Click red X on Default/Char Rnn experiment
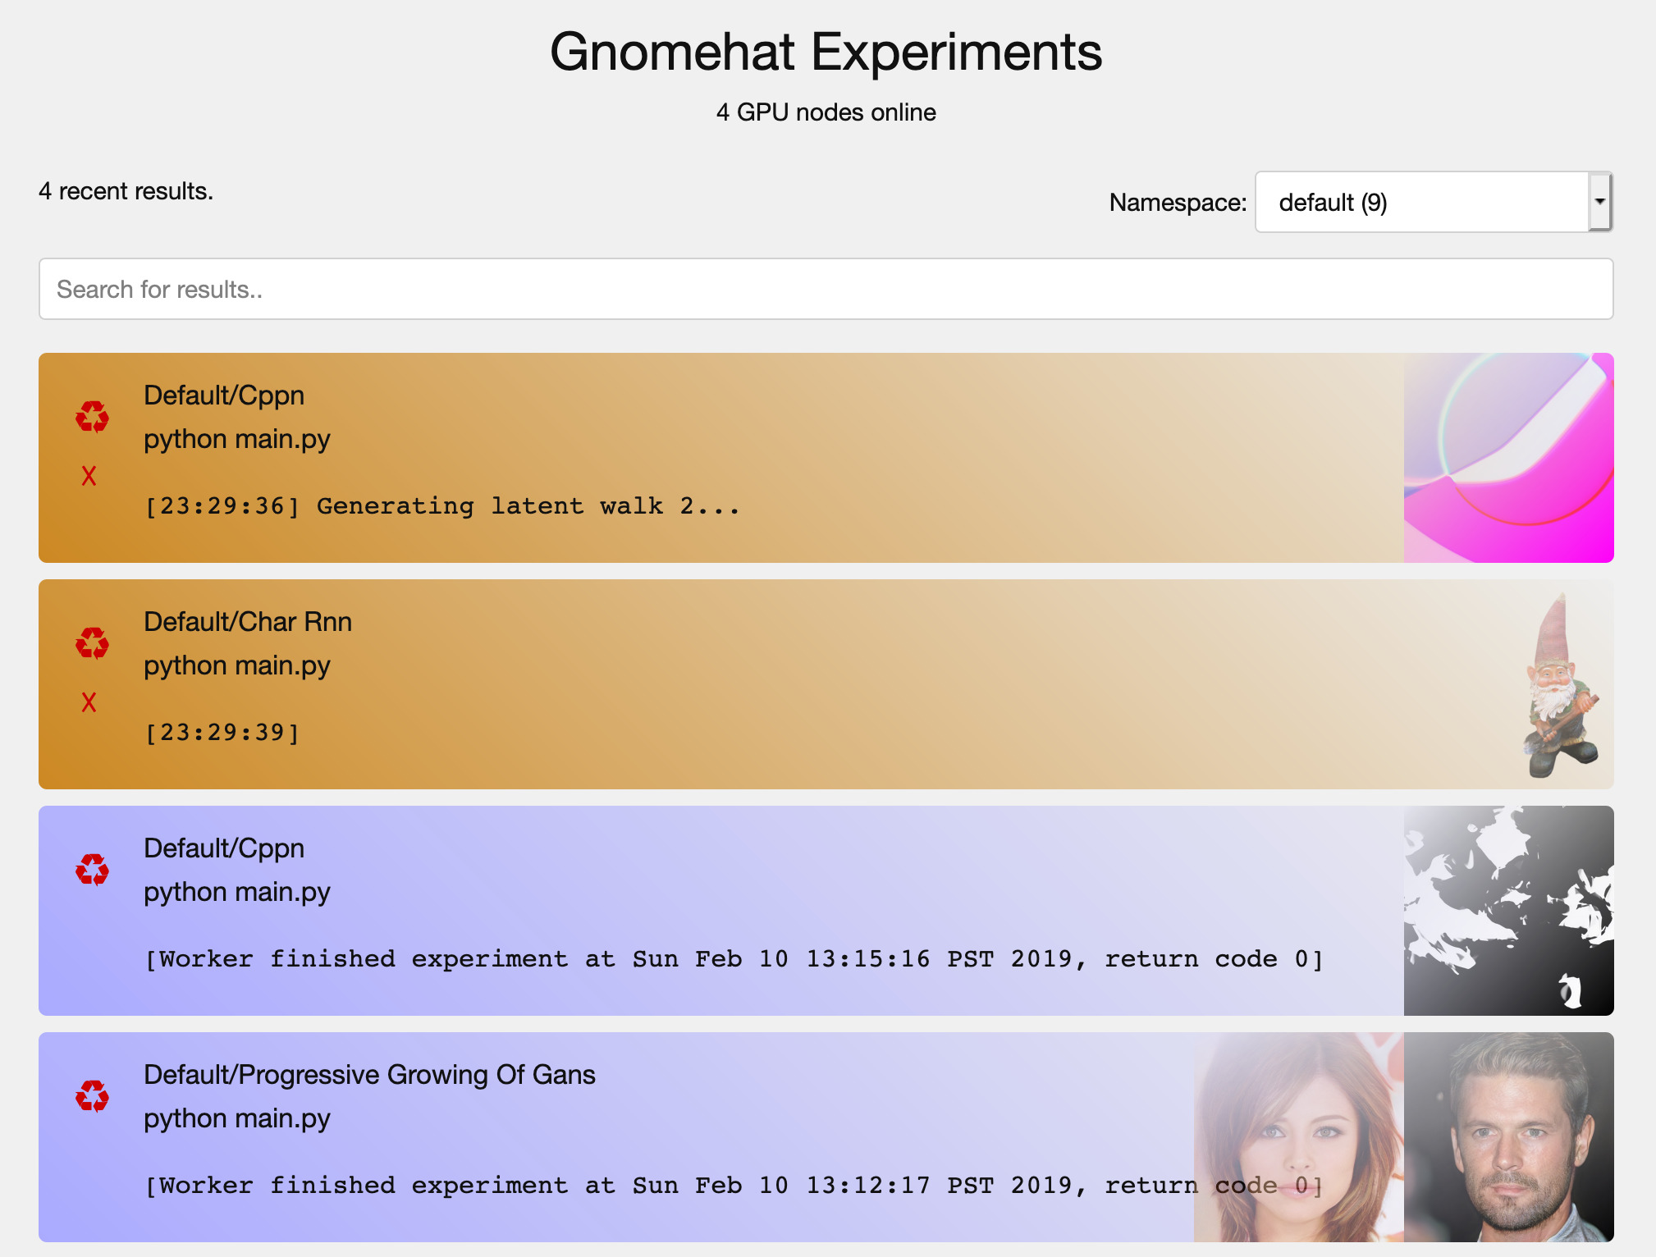Screen dimensions: 1656x1257 click(x=89, y=702)
